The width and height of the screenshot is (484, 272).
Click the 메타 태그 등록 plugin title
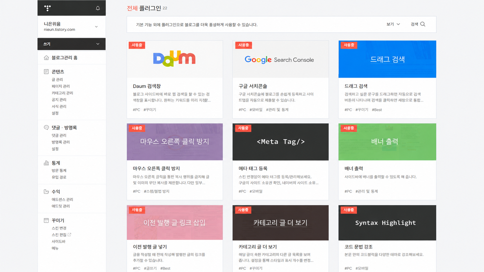253,169
